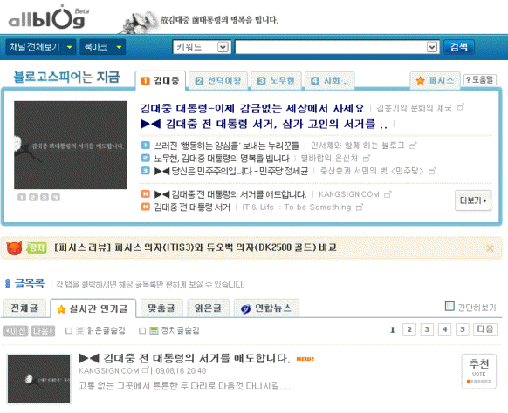The height and width of the screenshot is (413, 508).
Task: Select the 선덕여왕 topic tab
Action: coord(218,80)
